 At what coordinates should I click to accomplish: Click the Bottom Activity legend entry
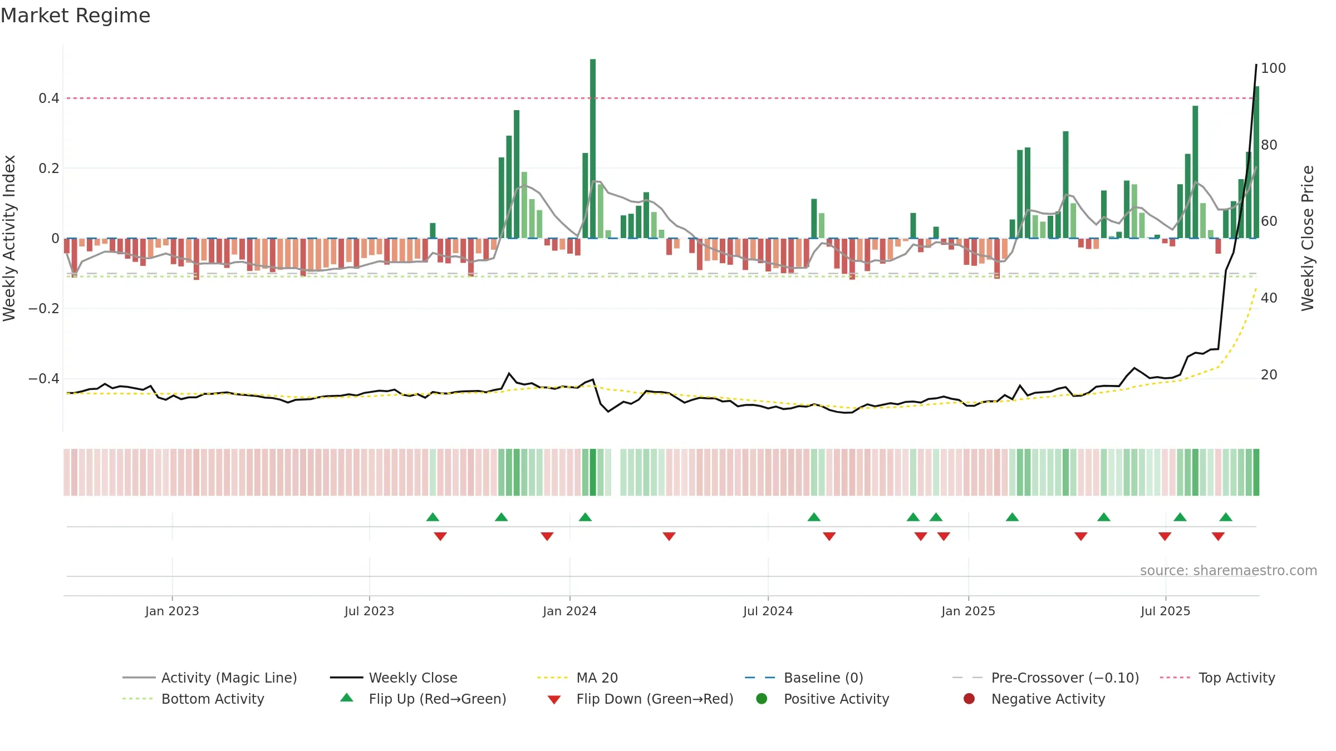[193, 699]
